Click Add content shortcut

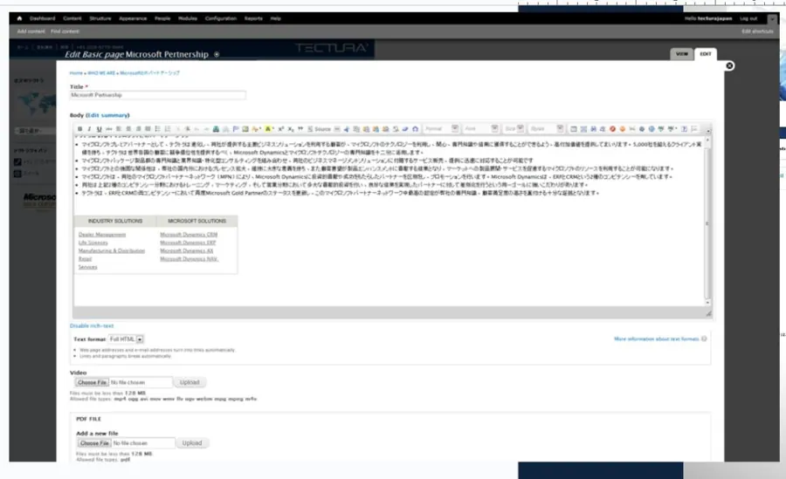pyautogui.click(x=31, y=31)
